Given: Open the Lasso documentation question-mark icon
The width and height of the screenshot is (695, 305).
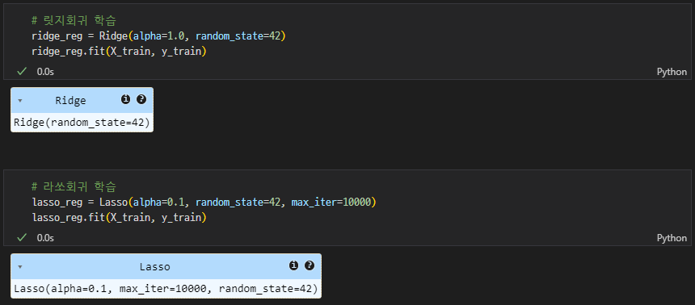Looking at the screenshot, I should (310, 265).
